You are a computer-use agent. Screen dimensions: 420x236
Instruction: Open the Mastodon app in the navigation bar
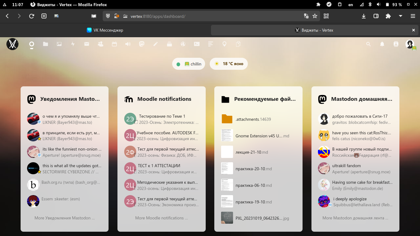point(142,44)
